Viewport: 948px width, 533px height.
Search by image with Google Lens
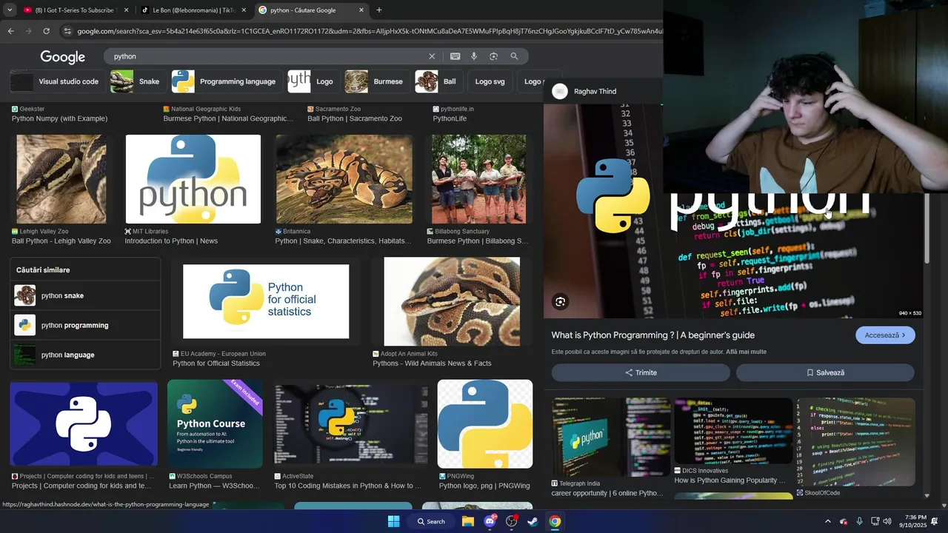(x=493, y=56)
